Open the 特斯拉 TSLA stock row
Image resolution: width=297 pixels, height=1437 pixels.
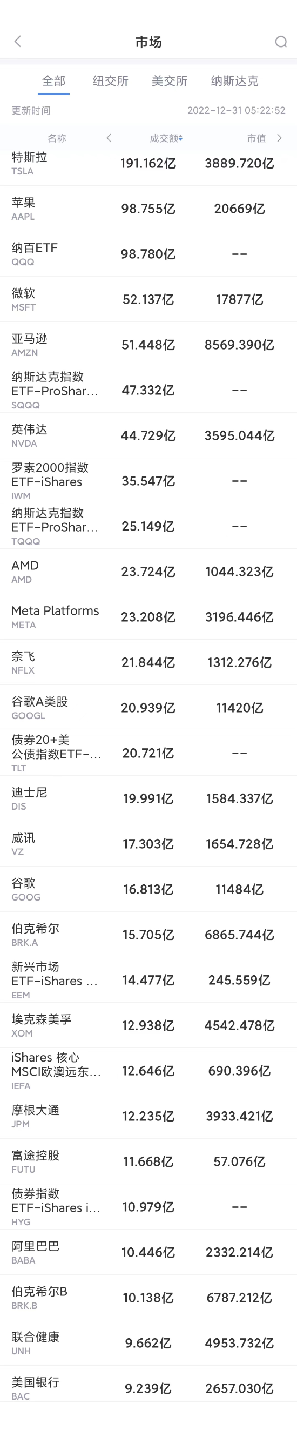click(148, 164)
